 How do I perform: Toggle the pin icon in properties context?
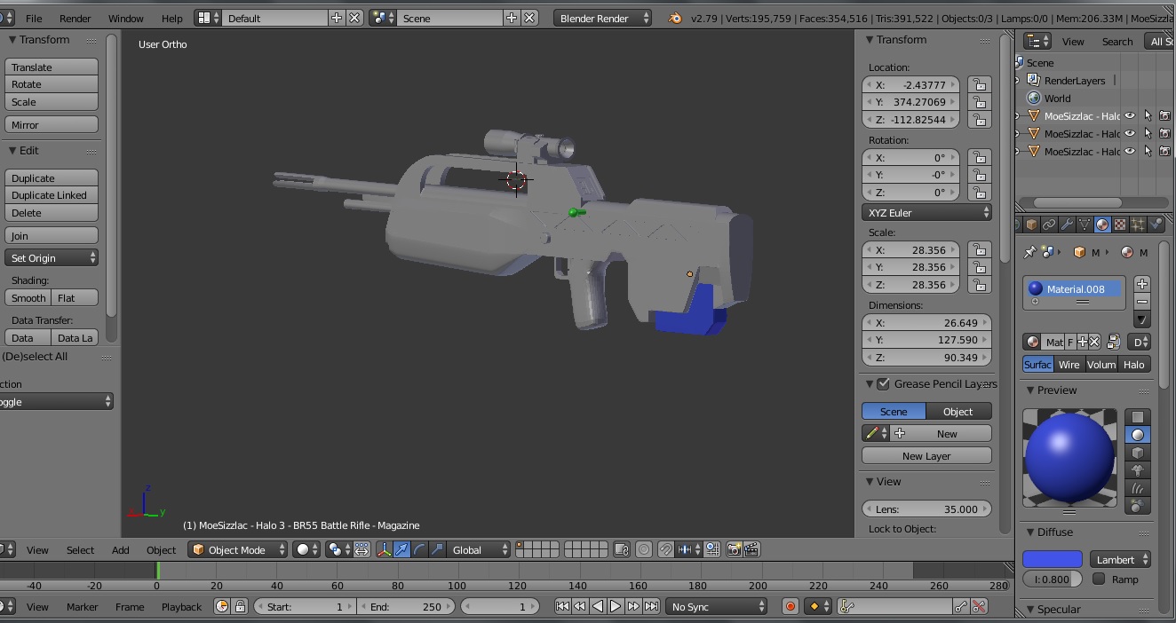point(1029,253)
